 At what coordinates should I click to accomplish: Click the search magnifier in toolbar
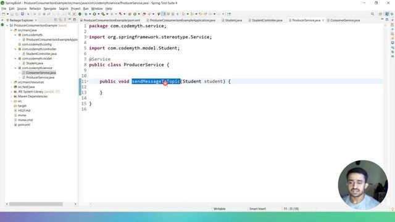372,14
